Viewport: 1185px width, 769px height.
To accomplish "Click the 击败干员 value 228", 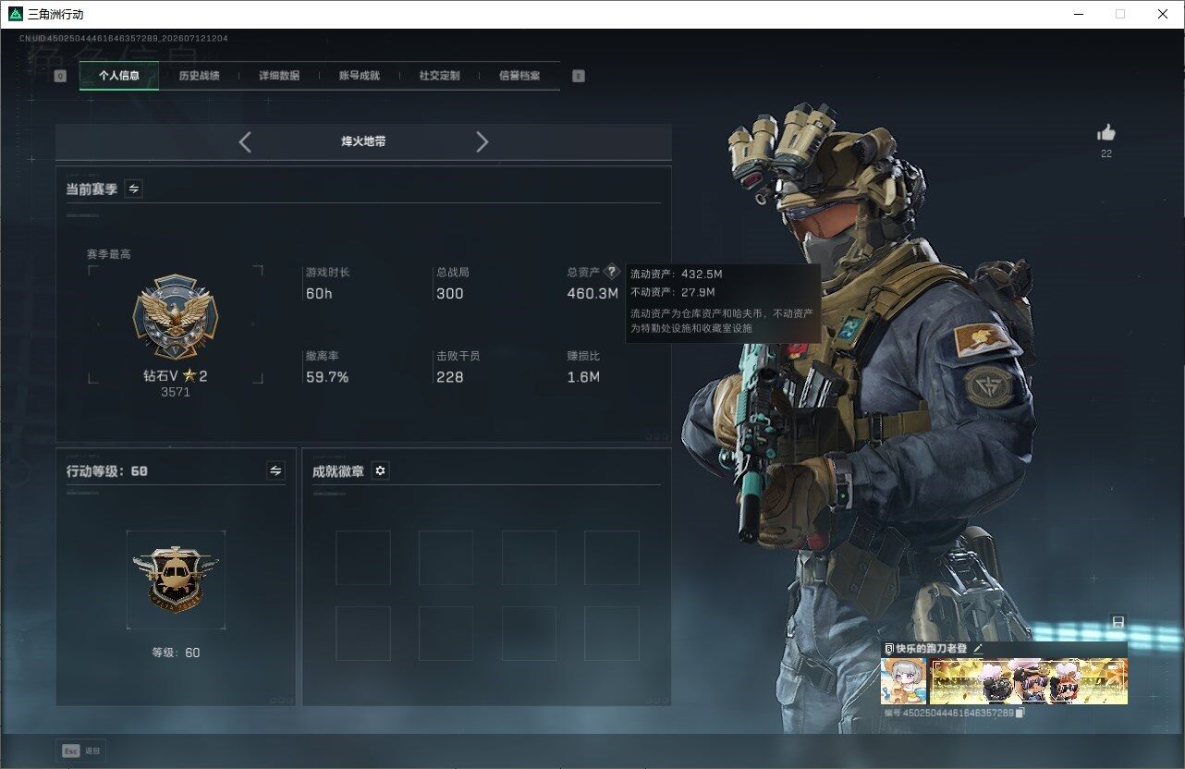I will pyautogui.click(x=450, y=377).
